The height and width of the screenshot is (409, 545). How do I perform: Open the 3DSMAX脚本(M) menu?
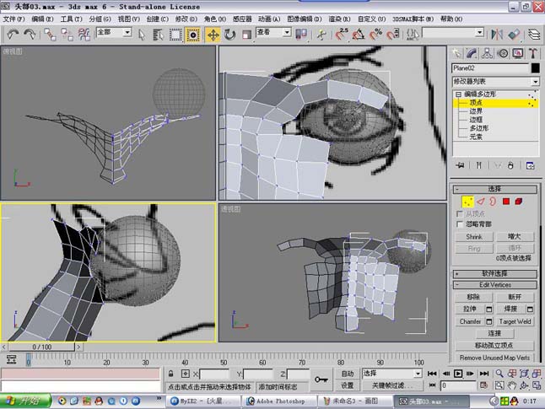pos(413,19)
